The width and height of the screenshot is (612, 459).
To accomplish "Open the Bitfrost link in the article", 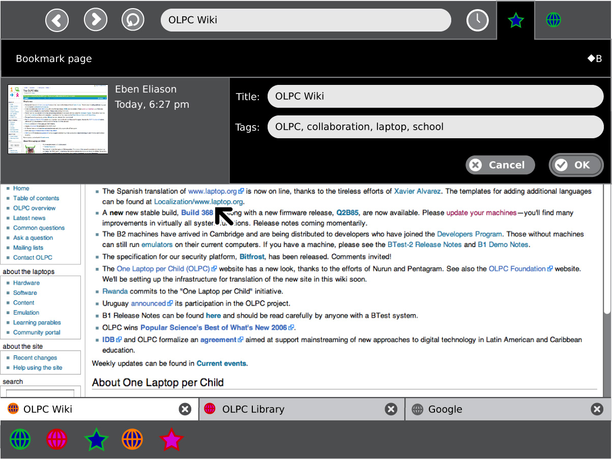I will [x=252, y=257].
